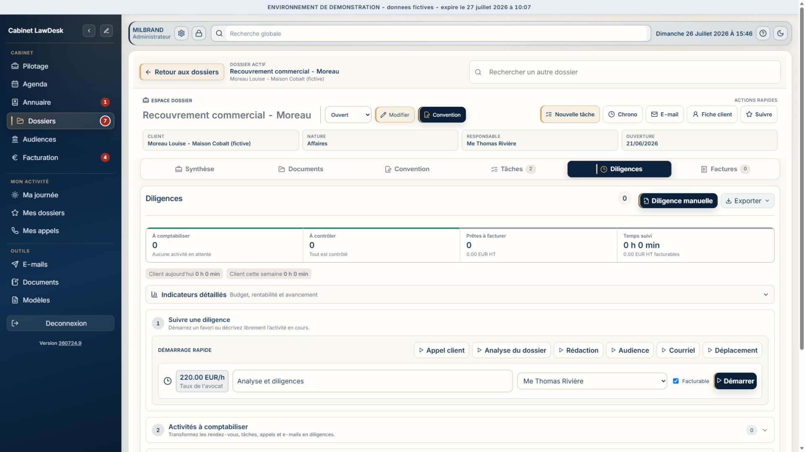Image resolution: width=805 pixels, height=452 pixels.
Task: Switch to the Factures tab
Action: (725, 169)
